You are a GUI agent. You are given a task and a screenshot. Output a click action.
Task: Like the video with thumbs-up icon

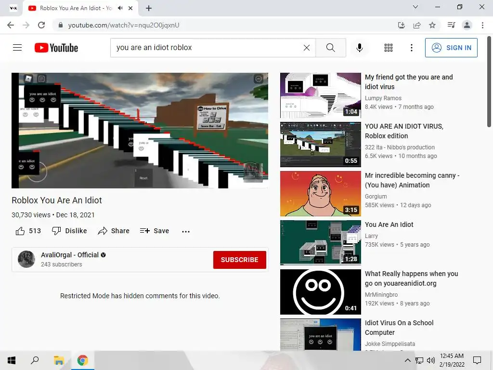[x=20, y=231]
